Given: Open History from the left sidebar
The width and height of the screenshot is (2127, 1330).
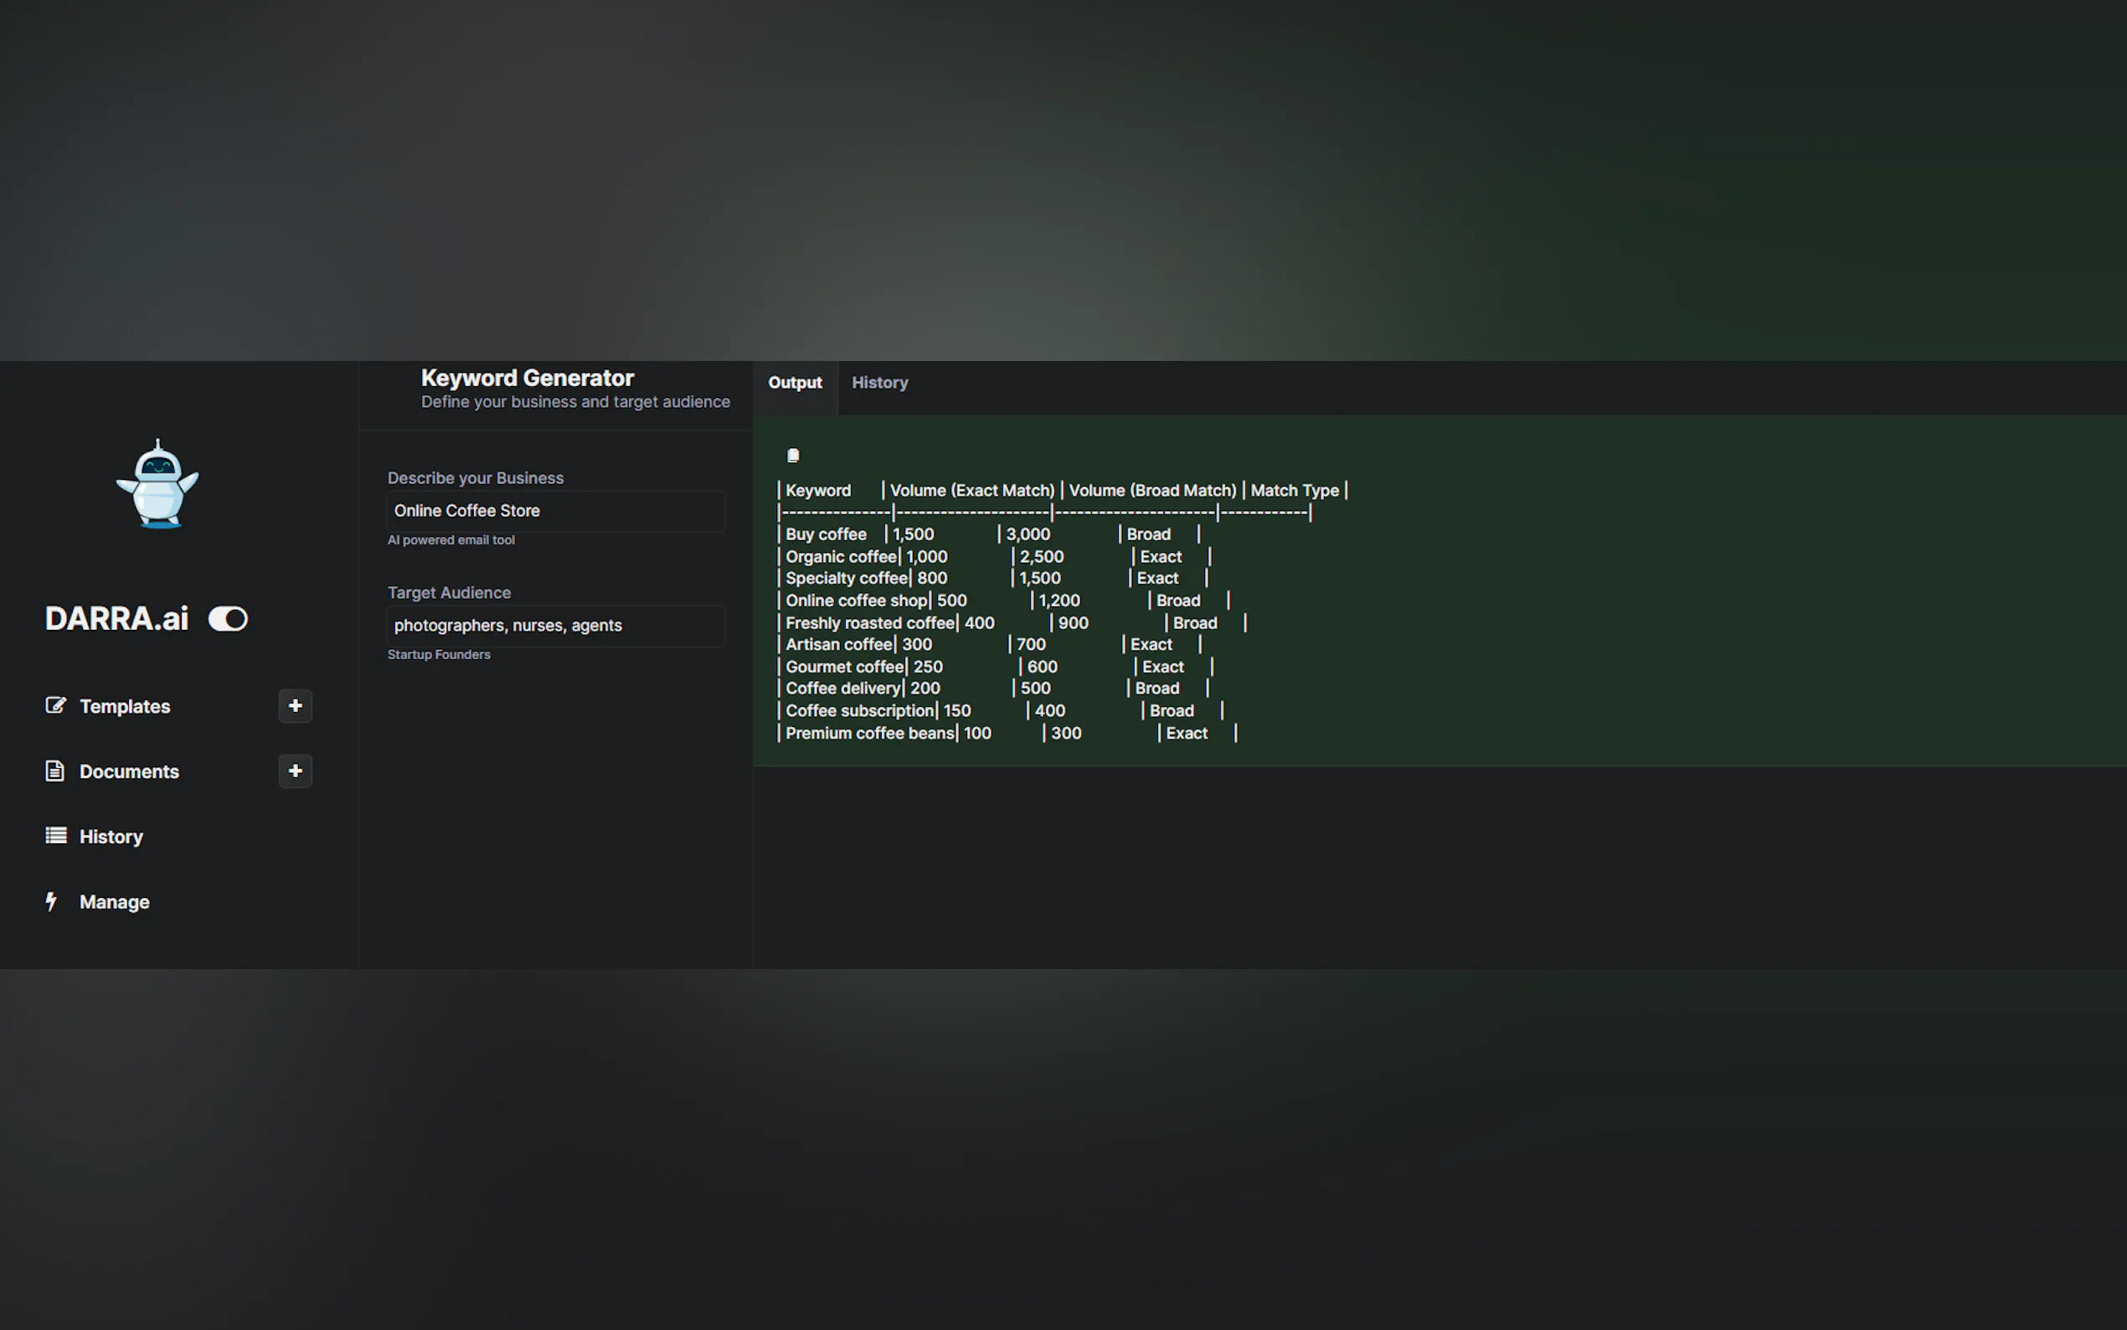Looking at the screenshot, I should click(x=111, y=837).
